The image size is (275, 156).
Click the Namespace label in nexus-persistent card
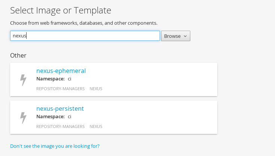51,117
